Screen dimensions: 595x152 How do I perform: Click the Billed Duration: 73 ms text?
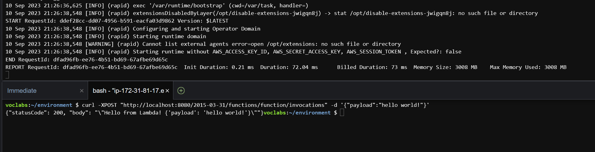[372, 67]
